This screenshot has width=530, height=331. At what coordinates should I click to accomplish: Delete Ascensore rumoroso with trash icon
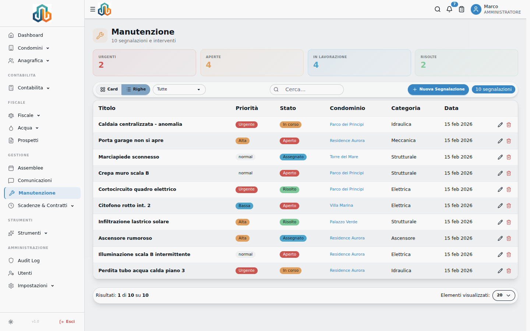tap(509, 238)
